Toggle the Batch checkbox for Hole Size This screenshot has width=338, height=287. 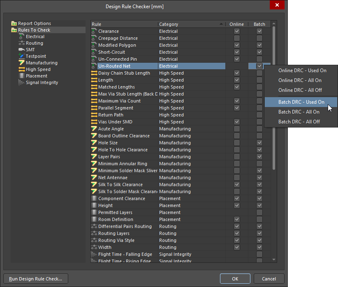[x=259, y=142]
